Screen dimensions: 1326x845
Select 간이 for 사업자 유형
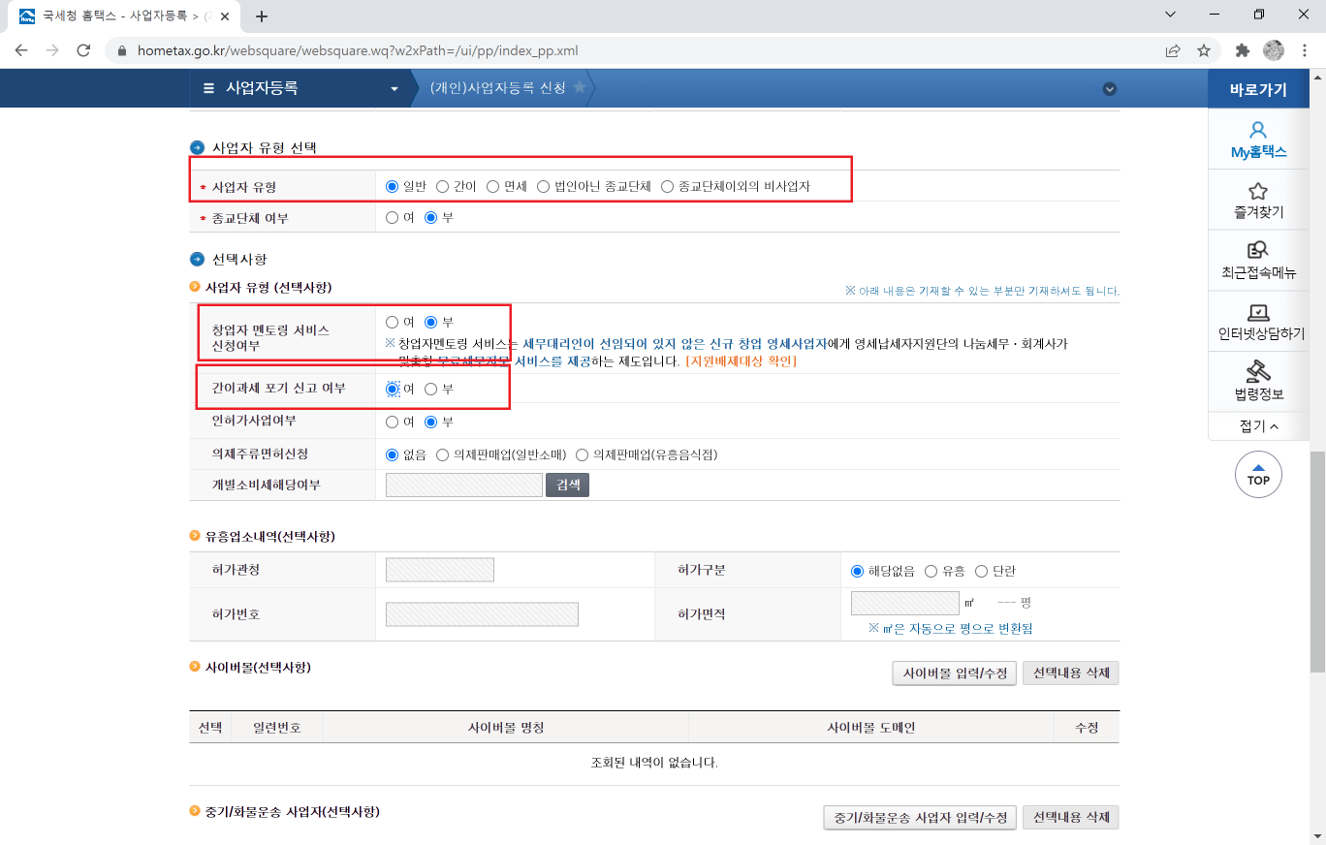point(442,186)
